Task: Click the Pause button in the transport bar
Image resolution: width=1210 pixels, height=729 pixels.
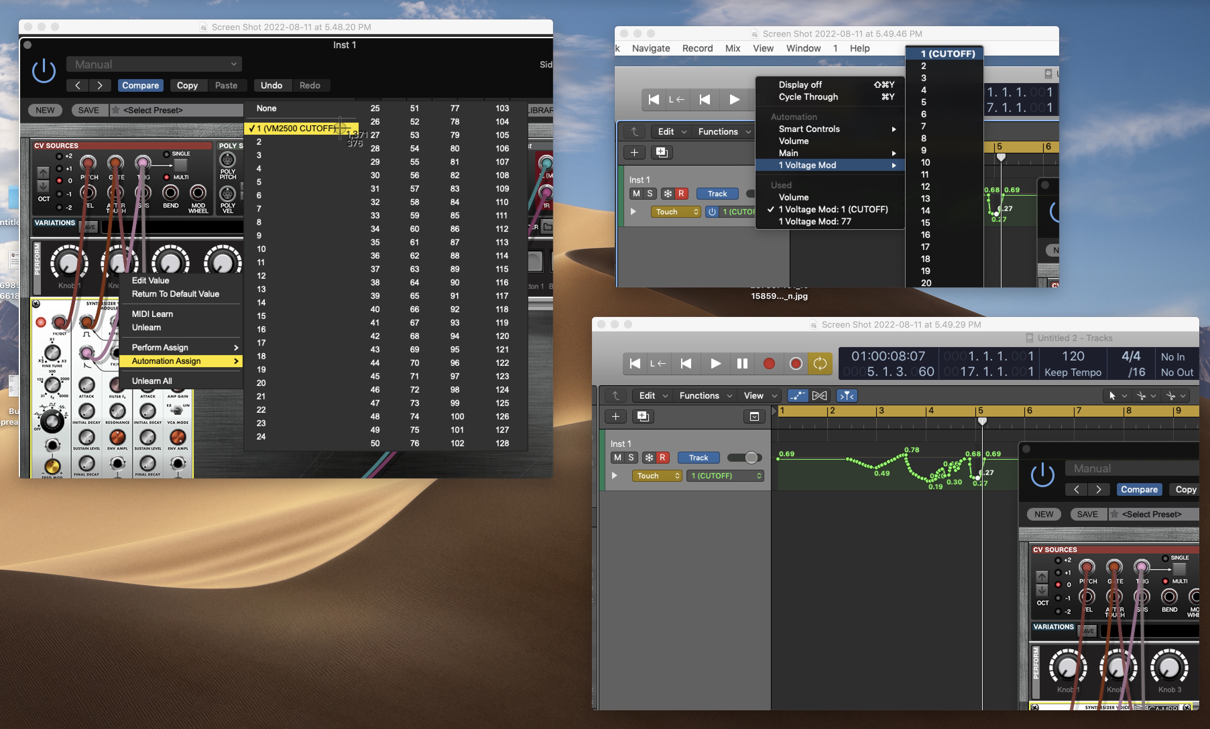Action: (x=742, y=363)
